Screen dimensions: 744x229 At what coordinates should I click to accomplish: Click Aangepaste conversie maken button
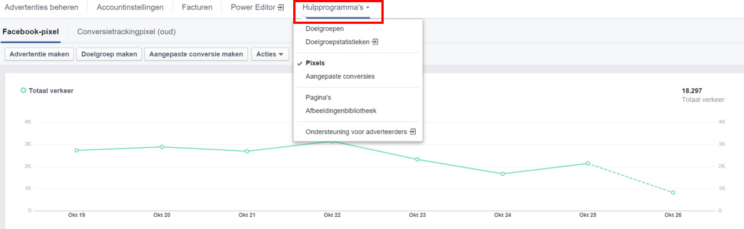[196, 54]
